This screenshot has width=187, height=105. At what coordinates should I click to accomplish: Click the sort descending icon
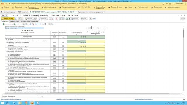[x=46, y=24]
